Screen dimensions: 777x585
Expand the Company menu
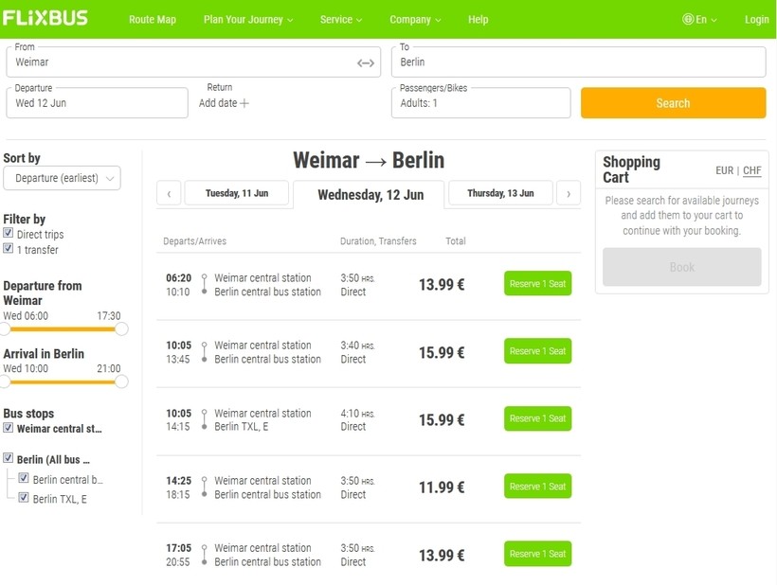pos(415,19)
